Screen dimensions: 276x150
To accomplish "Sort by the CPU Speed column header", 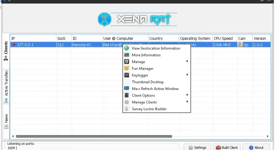I will point(223,38).
